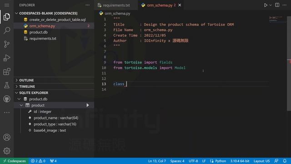
Task: Show the product table with play icon
Action: [88, 105]
